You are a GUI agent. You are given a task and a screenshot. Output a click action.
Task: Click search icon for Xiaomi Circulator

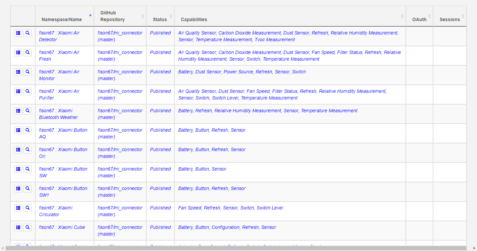tap(28, 208)
